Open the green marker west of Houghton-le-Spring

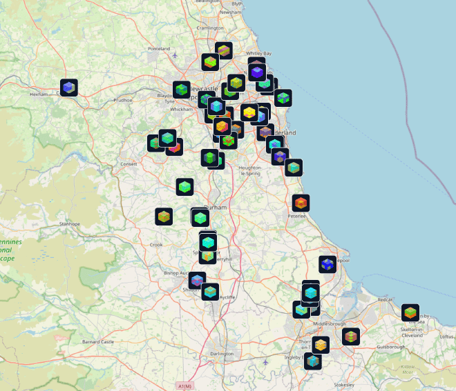coord(210,158)
